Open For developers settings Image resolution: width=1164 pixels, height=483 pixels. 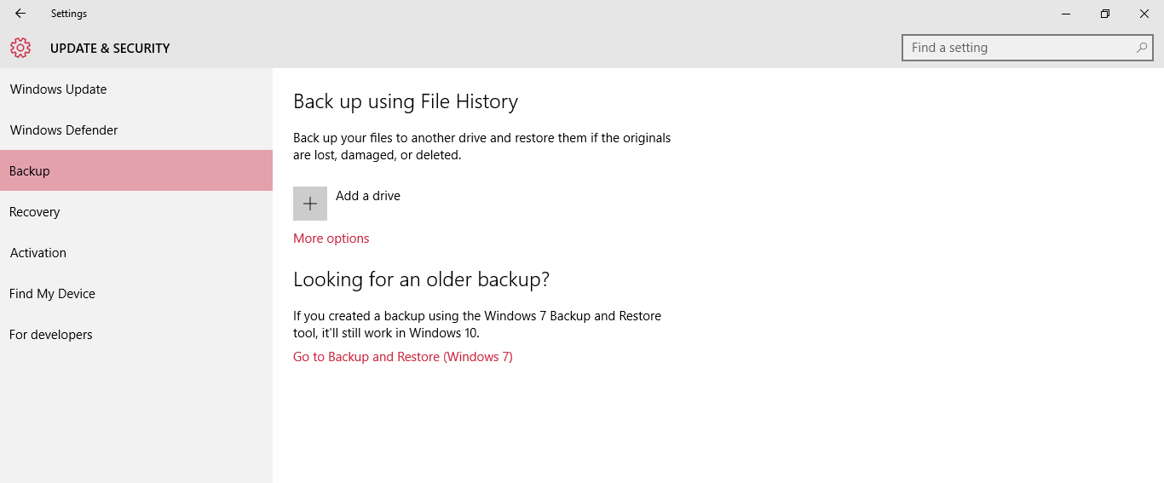coord(51,335)
